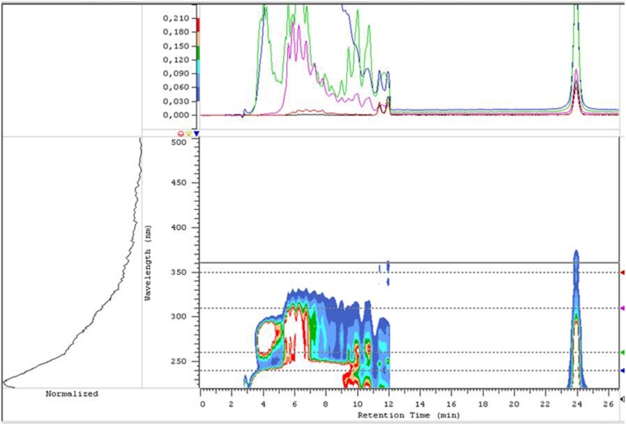Click the solid horizontal cursor line at 360 nm
This screenshot has height=424, width=626.
tap(461, 263)
